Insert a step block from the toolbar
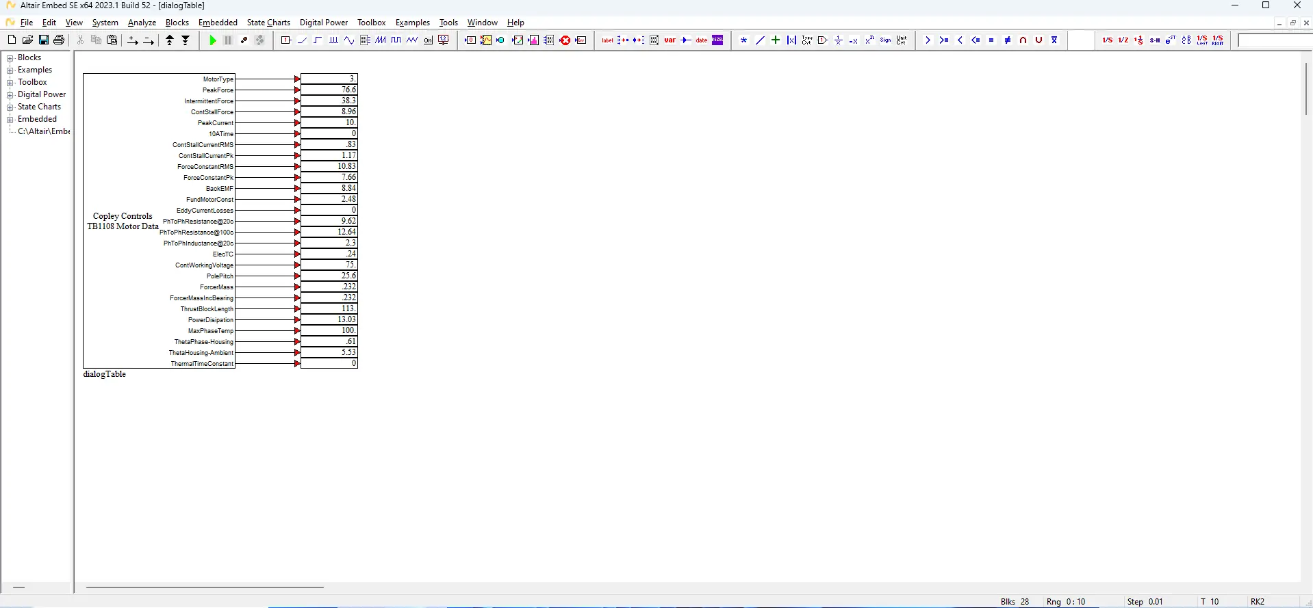The height and width of the screenshot is (608, 1313). [x=318, y=40]
